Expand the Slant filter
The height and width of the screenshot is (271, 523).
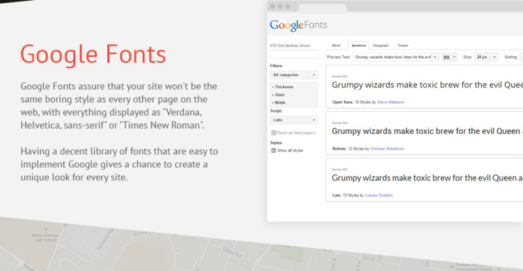pos(278,95)
